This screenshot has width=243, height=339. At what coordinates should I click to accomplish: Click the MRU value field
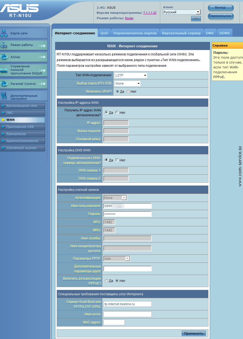pos(109,230)
